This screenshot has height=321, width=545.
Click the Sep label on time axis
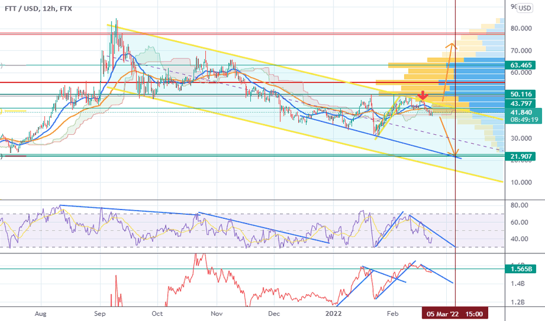coord(99,314)
